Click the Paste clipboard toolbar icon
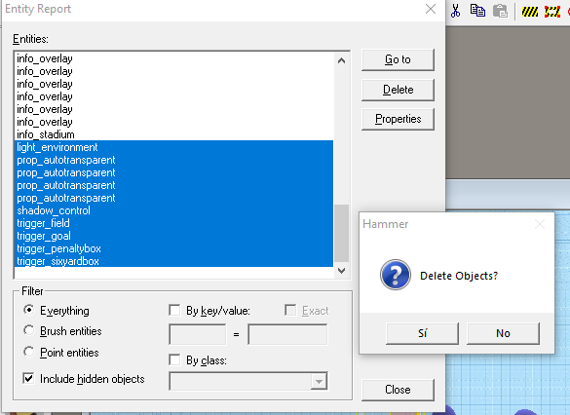The height and width of the screenshot is (415, 570). pyautogui.click(x=500, y=11)
